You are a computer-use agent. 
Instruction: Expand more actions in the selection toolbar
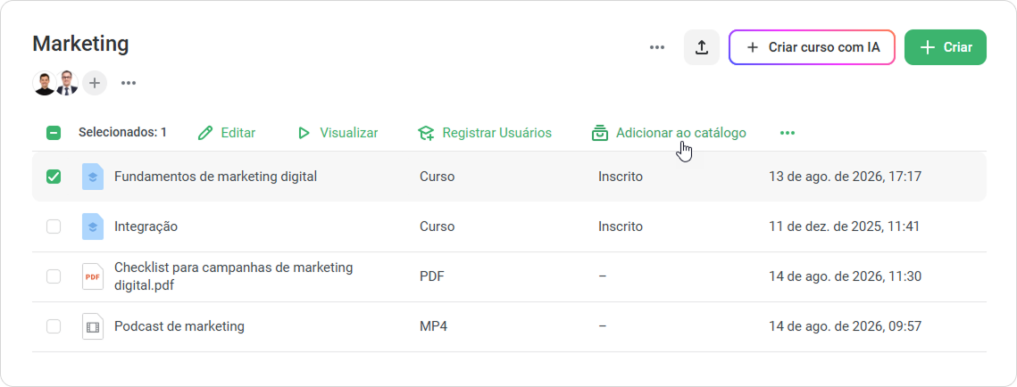[788, 133]
